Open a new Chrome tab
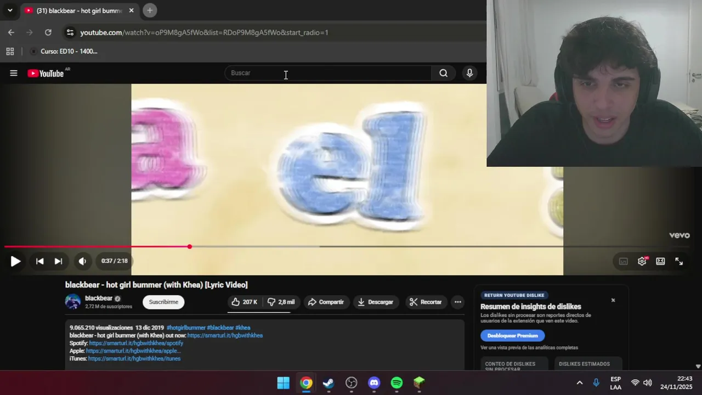Image resolution: width=702 pixels, height=395 pixels. [150, 10]
